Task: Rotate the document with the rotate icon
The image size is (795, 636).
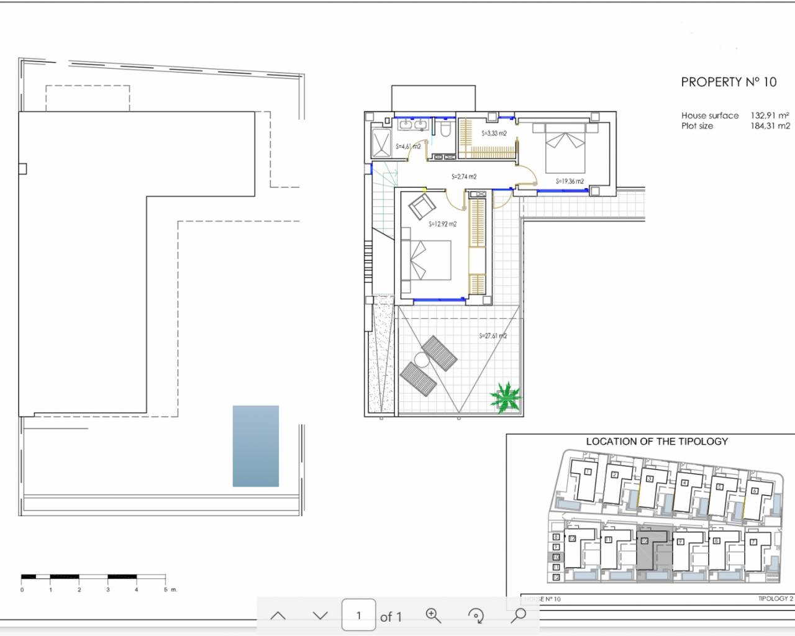Action: point(476,616)
